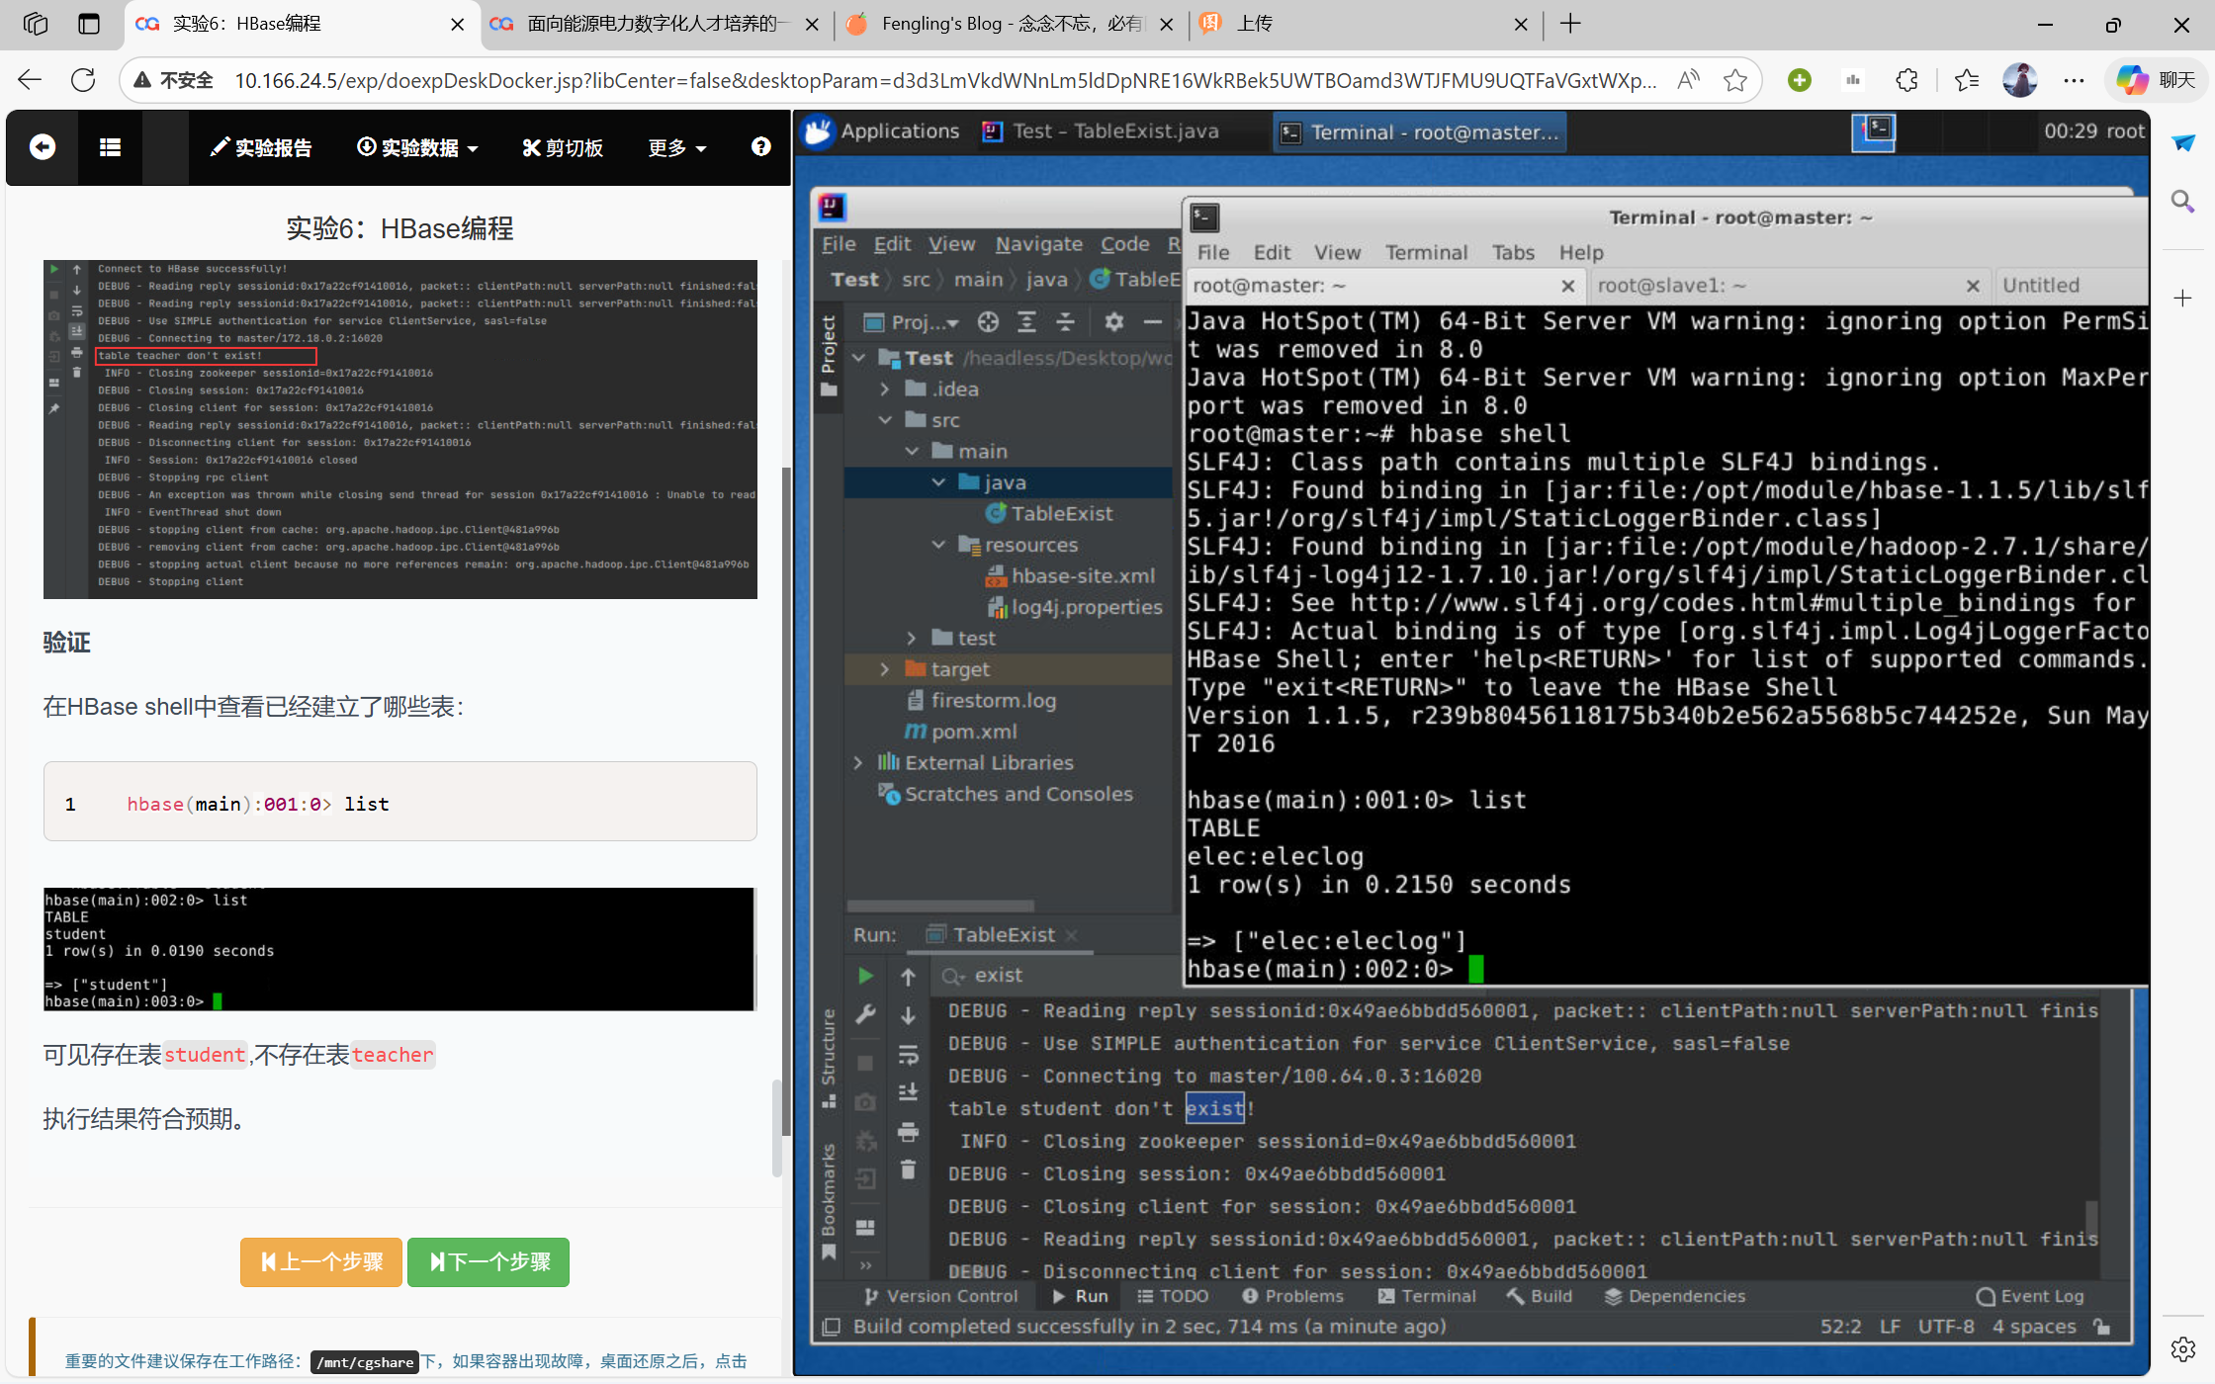Open the 实验数据 dropdown menu
The image size is (2215, 1384).
point(417,147)
